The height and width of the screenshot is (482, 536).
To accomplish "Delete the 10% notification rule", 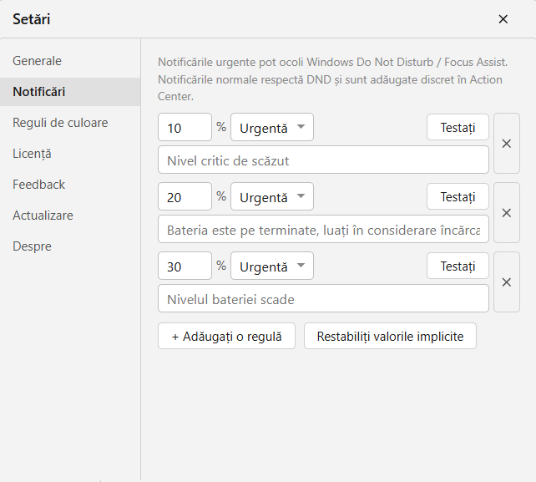I will click(x=507, y=144).
